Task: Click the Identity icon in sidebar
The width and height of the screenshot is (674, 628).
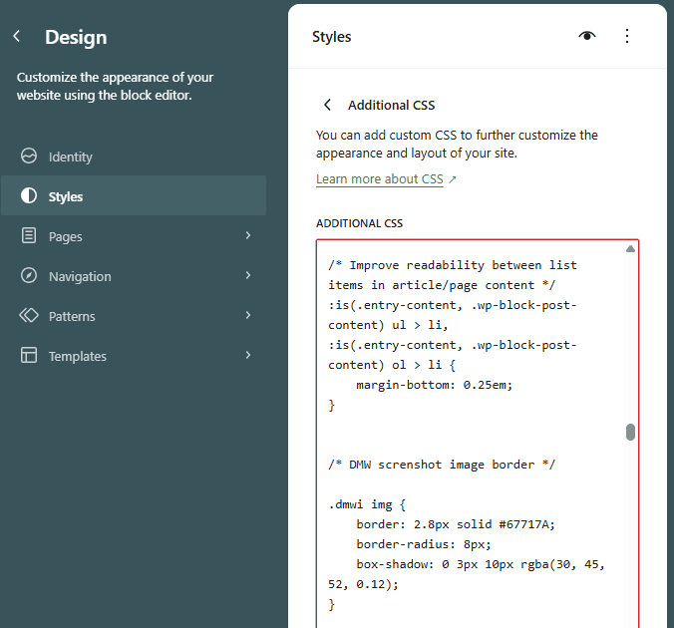Action: [29, 157]
